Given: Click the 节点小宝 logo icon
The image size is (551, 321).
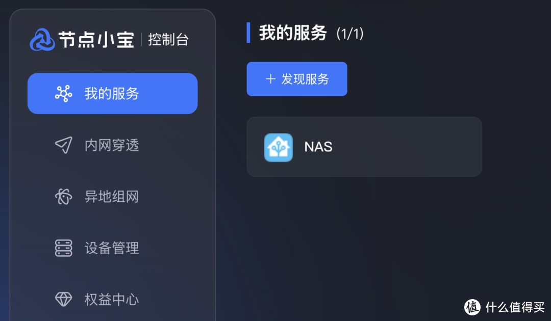Looking at the screenshot, I should point(41,38).
